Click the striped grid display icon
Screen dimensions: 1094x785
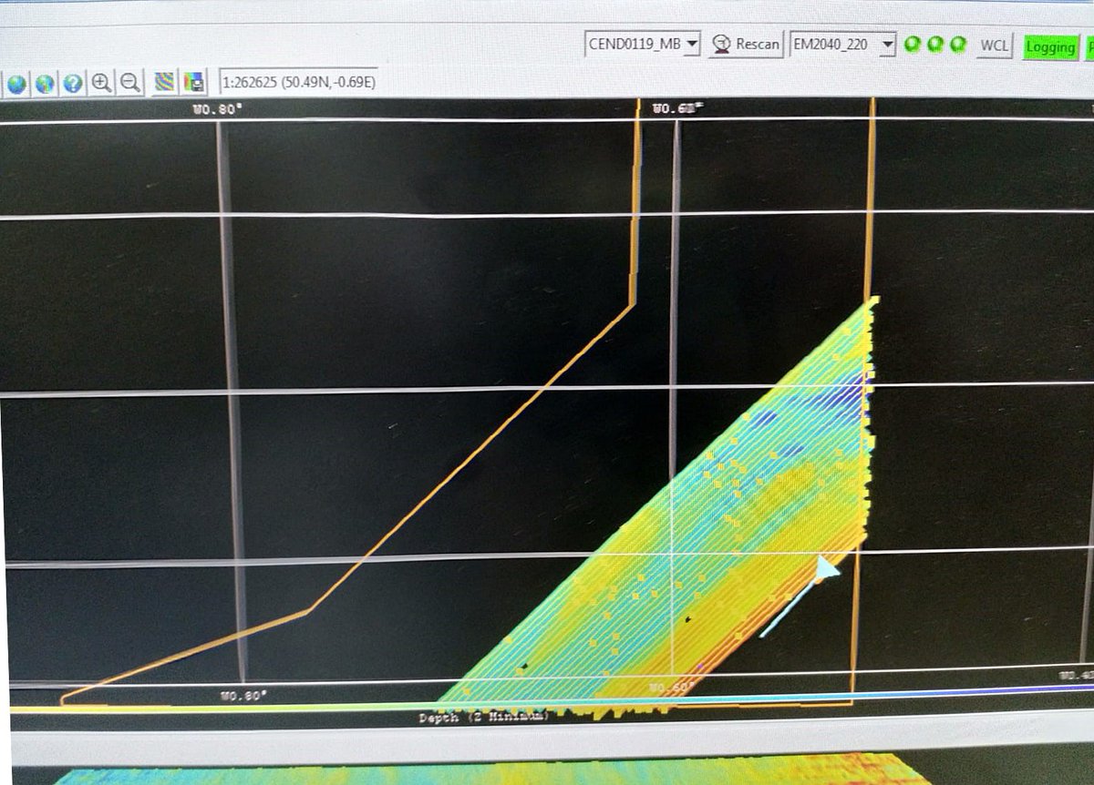(164, 83)
